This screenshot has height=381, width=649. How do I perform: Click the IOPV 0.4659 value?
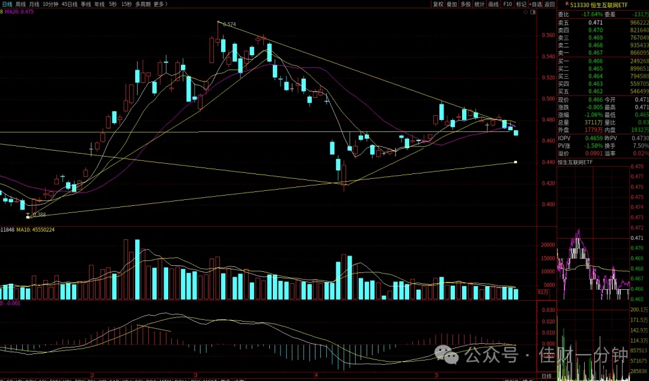pyautogui.click(x=594, y=139)
